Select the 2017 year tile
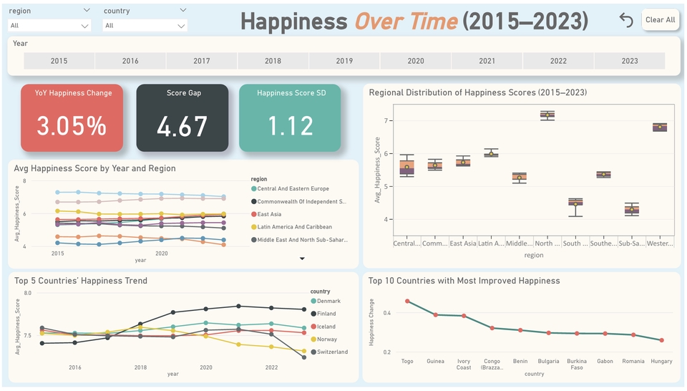Viewport: 687px width, 391px height. pos(202,61)
